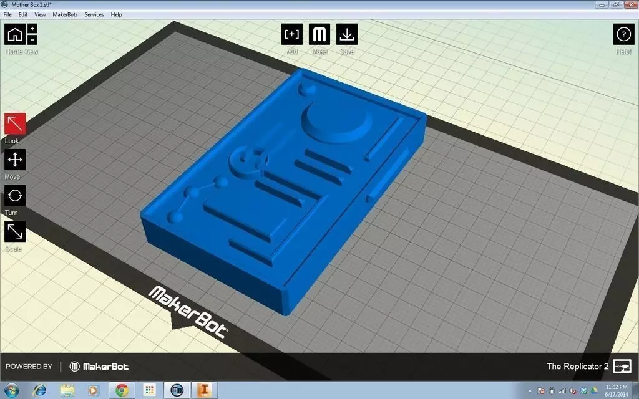The width and height of the screenshot is (639, 399).
Task: Open the Windows Start button
Action: [11, 390]
